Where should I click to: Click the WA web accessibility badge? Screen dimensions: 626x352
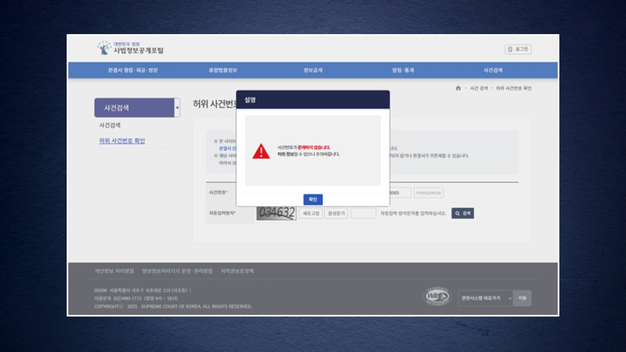(x=437, y=297)
